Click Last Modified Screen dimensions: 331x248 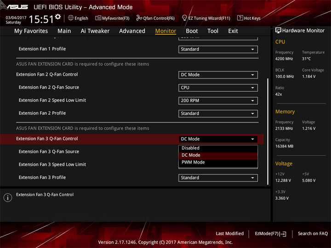coord(230,234)
